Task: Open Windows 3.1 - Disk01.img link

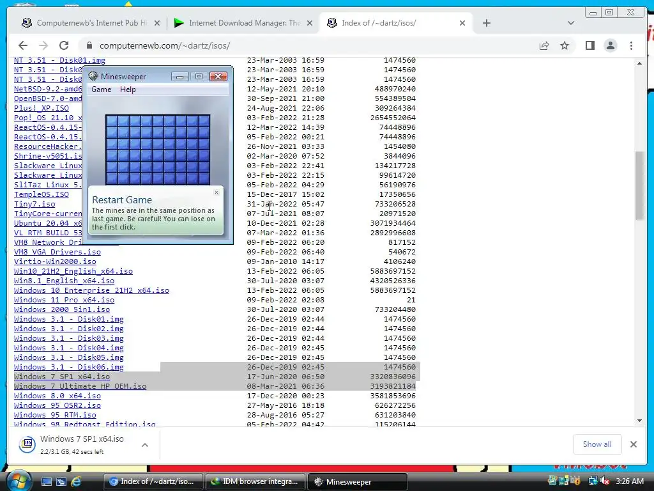Action: pos(69,320)
